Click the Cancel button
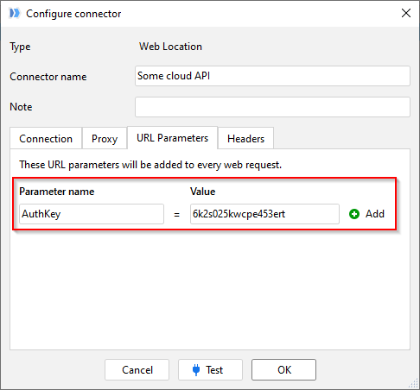420x390 pixels. (x=137, y=370)
